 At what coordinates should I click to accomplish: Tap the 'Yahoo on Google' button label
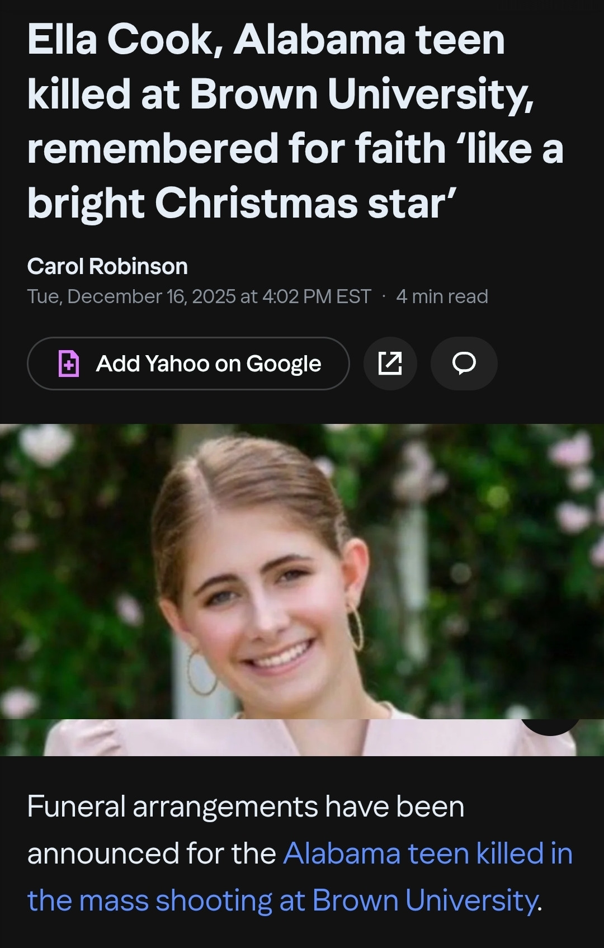209,364
